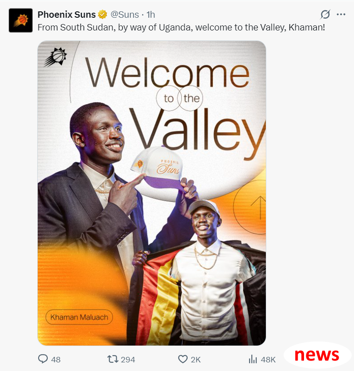Viewport: 354px width, 371px height.
Task: Click the tweet text mentioning Khaman
Action: (181, 27)
